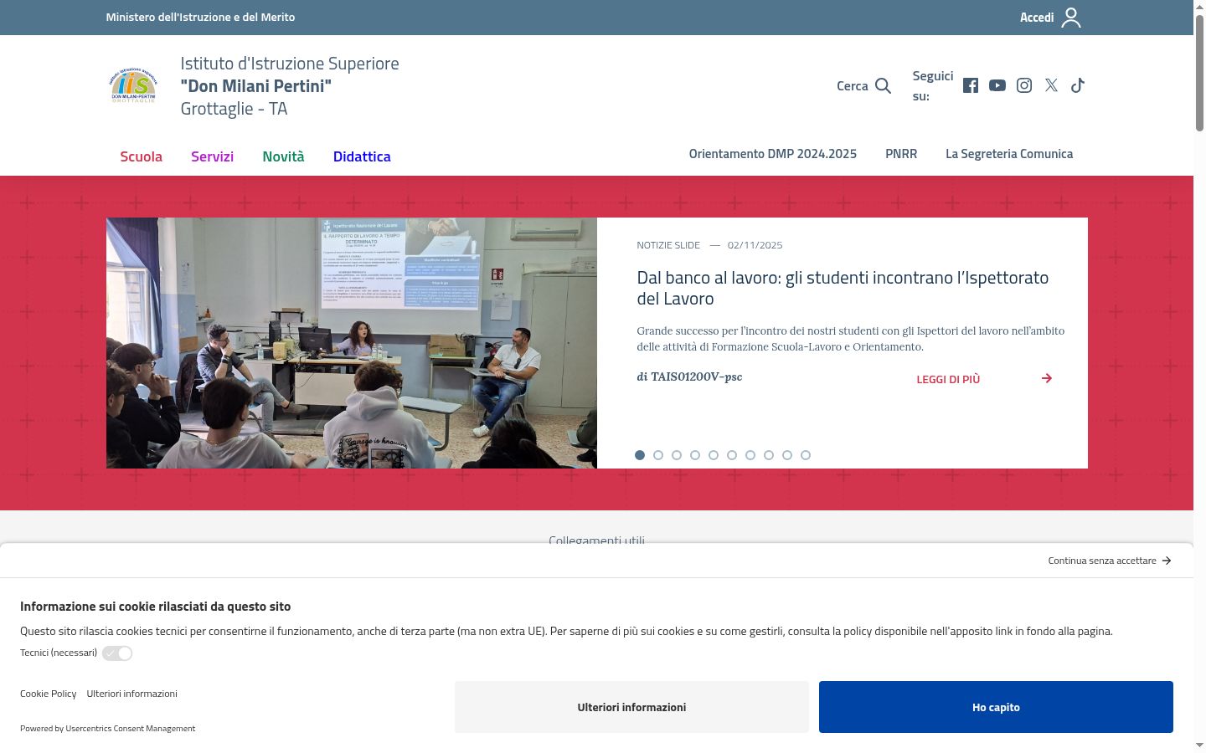Click Continua senza accettare text

pos(1102,561)
